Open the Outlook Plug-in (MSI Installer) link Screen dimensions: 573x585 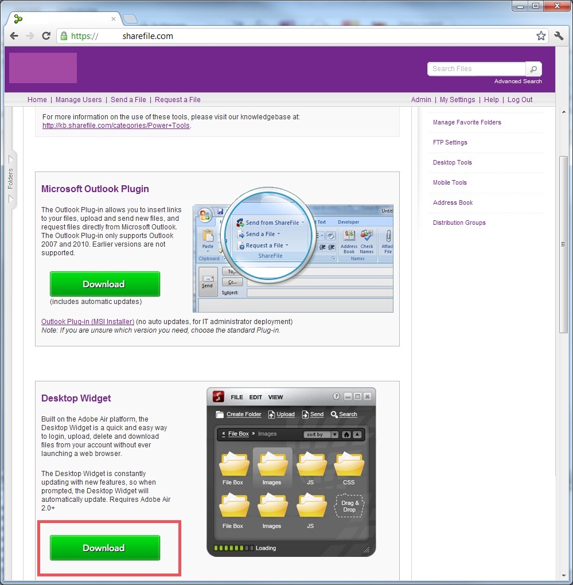pyautogui.click(x=88, y=322)
